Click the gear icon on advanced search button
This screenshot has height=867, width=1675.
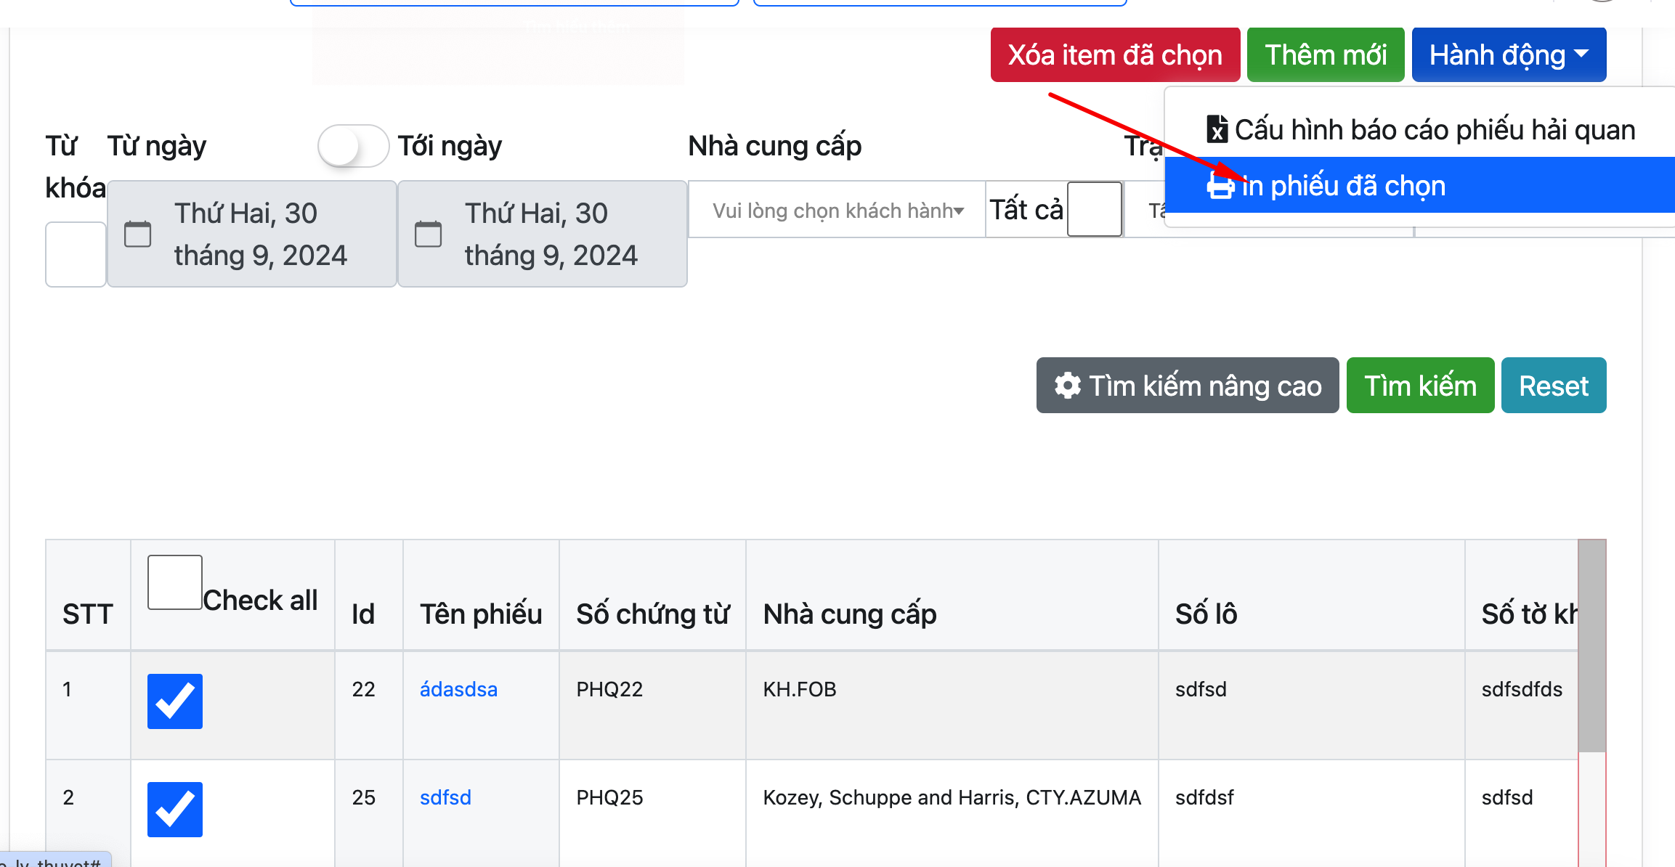(x=1067, y=386)
